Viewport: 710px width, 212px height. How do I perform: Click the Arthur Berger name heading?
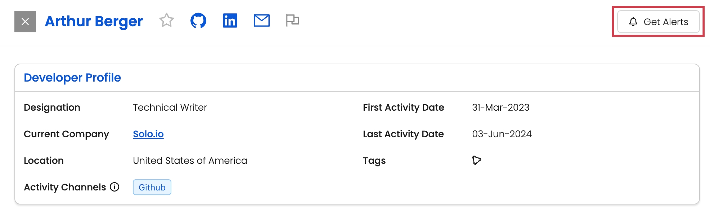tap(94, 22)
